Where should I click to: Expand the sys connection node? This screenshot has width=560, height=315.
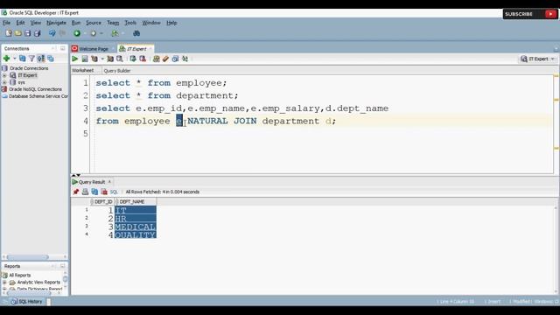4,82
